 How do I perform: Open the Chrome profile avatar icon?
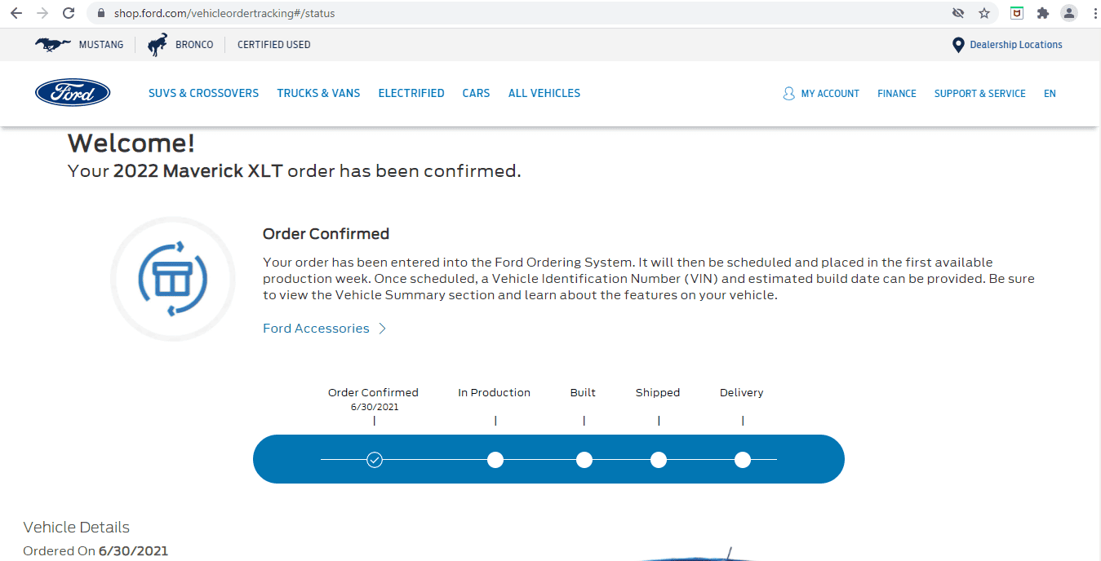[1069, 13]
